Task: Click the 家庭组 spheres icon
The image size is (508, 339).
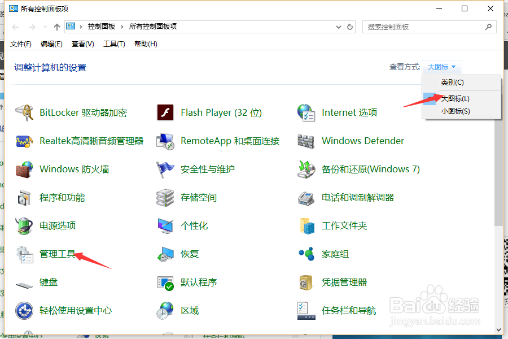Action: [306, 254]
